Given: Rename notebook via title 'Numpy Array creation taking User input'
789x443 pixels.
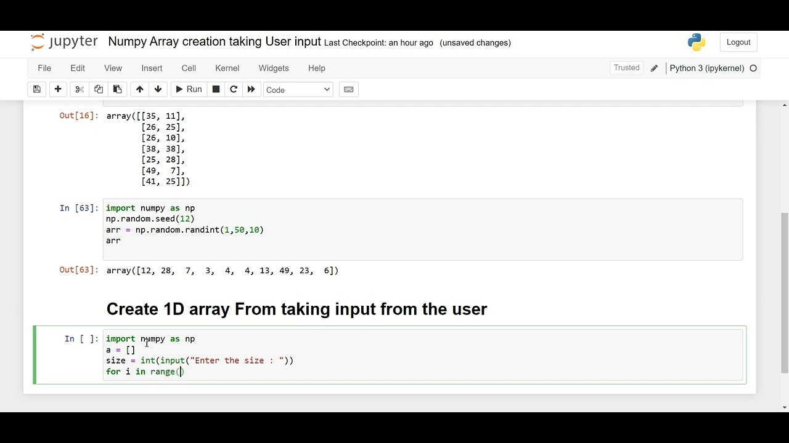Looking at the screenshot, I should pos(215,42).
